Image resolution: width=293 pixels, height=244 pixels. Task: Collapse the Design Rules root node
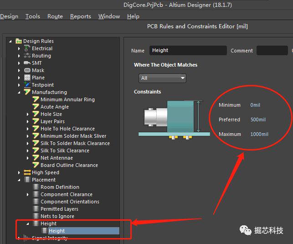pos(10,42)
